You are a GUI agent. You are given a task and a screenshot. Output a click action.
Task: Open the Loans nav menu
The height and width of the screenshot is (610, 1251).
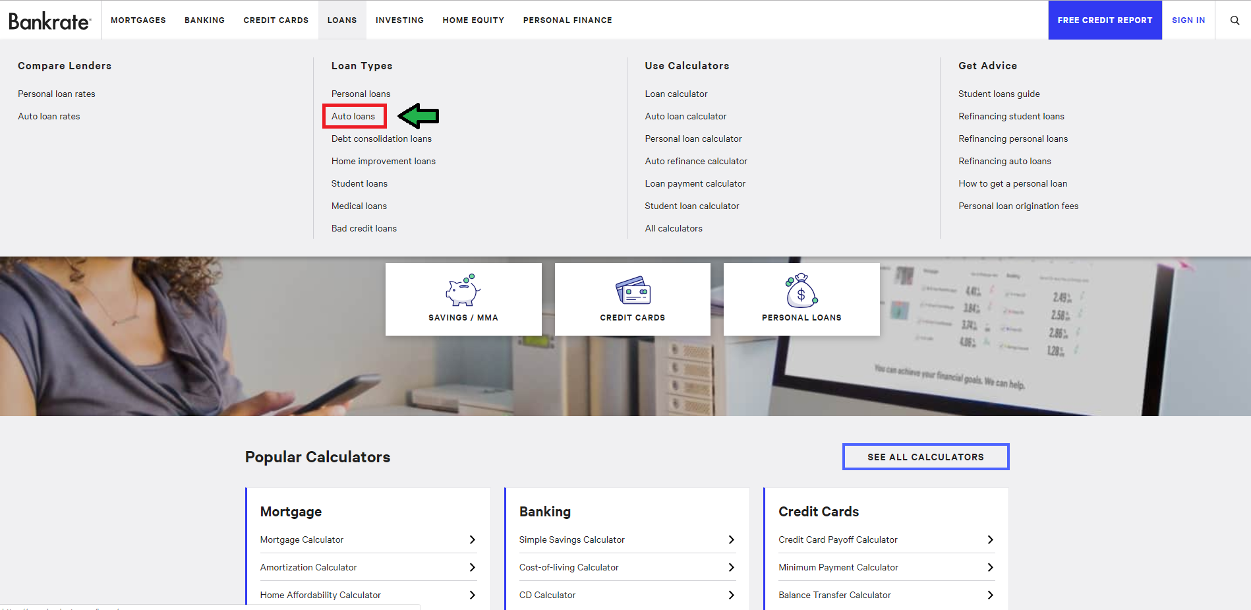(x=342, y=20)
